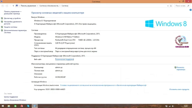Open the green Store taskbar icon
Viewport: 192px width, 108px height.
(x=15, y=106)
